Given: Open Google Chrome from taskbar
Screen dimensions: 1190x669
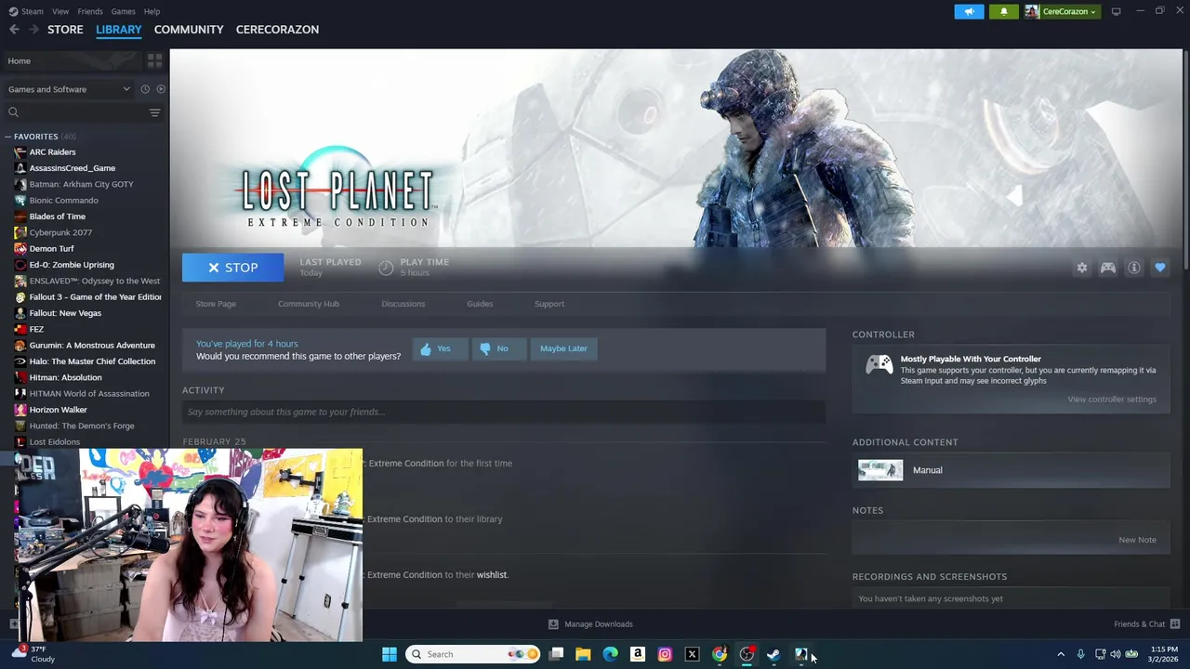Looking at the screenshot, I should pos(720,654).
